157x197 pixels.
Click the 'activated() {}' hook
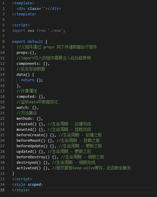tap(32, 168)
